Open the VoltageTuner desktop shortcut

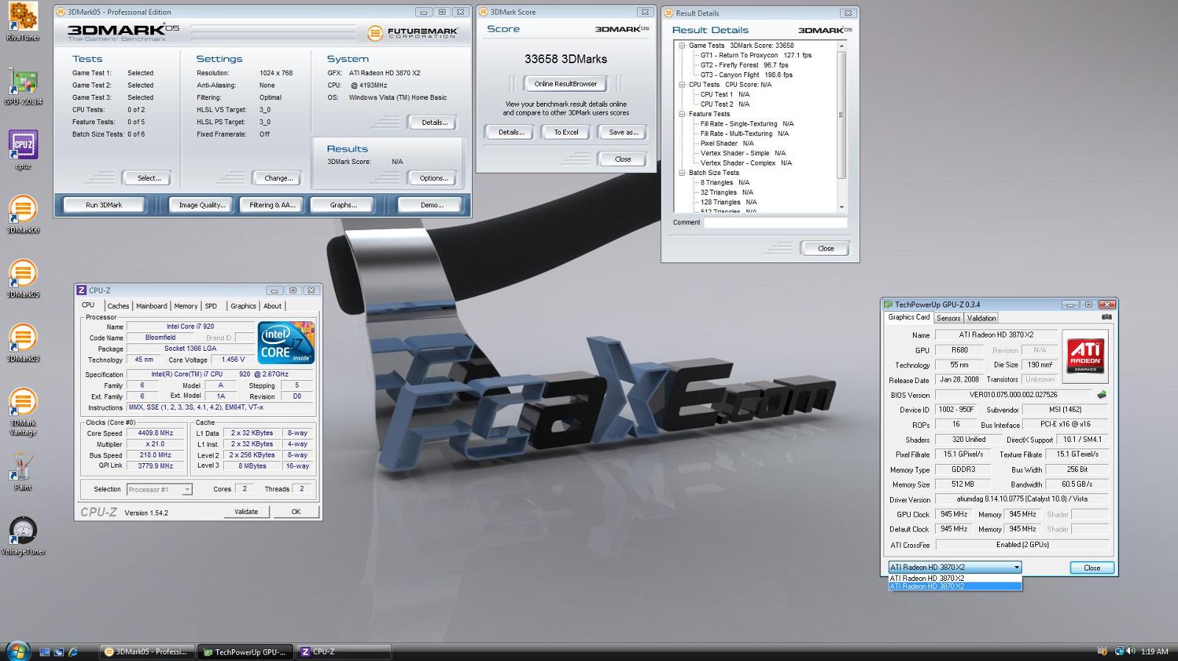click(x=23, y=536)
